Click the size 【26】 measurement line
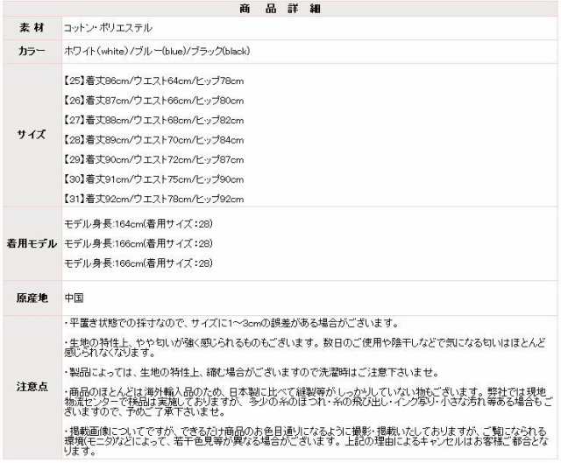This screenshot has height=463, width=561. pyautogui.click(x=153, y=100)
